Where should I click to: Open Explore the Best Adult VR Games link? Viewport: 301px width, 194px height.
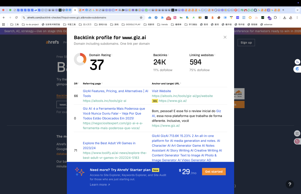109,146
